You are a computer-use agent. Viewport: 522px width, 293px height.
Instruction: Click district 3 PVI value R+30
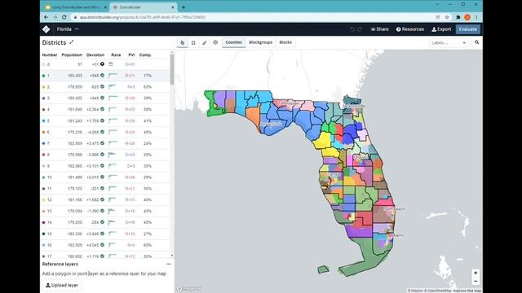(x=130, y=98)
